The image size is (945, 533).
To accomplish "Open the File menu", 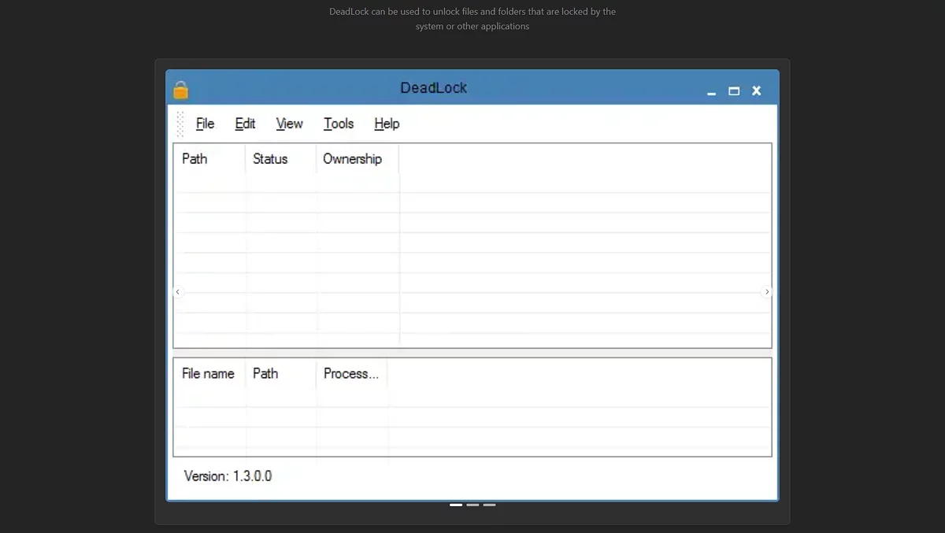I will click(x=205, y=124).
